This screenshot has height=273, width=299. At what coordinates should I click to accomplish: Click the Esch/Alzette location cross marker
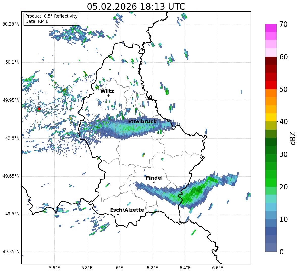coord(118,214)
